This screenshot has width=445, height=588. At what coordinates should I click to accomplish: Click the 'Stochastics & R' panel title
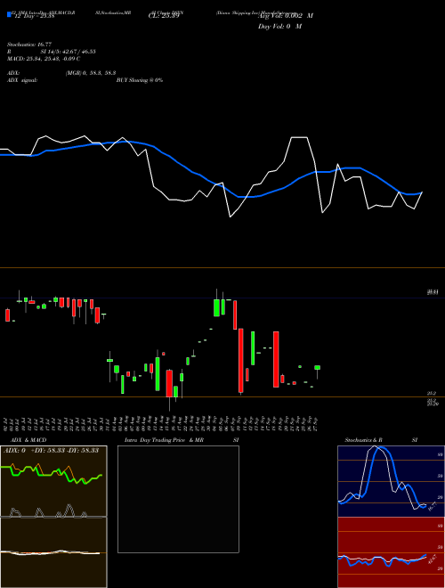[363, 440]
